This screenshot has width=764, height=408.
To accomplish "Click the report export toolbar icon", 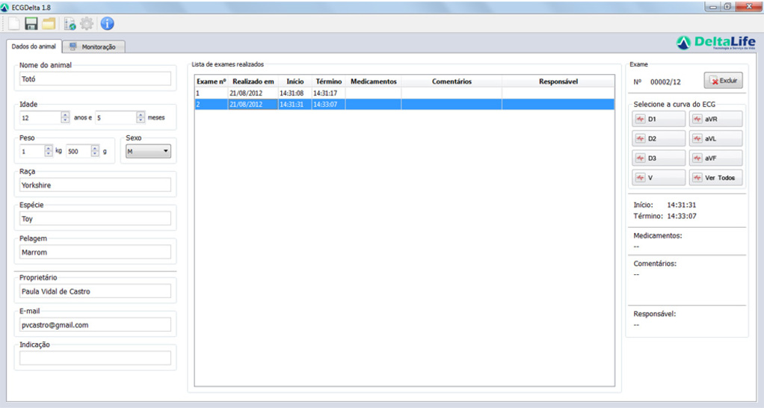I will coord(70,23).
